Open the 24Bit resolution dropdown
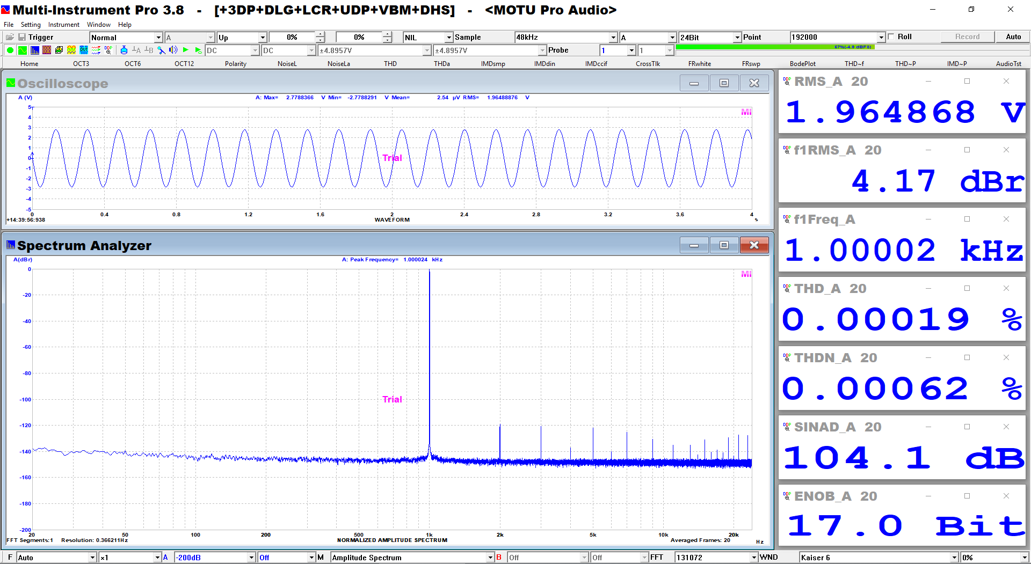The width and height of the screenshot is (1031, 564). [710, 37]
